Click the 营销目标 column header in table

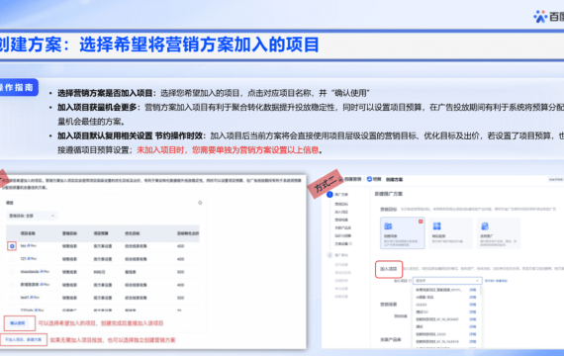69,233
